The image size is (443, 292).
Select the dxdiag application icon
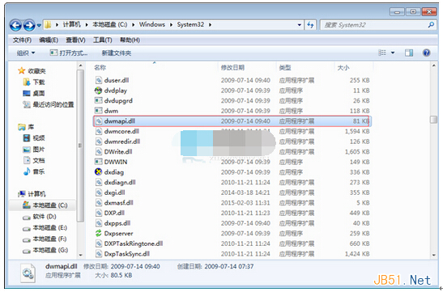98,171
